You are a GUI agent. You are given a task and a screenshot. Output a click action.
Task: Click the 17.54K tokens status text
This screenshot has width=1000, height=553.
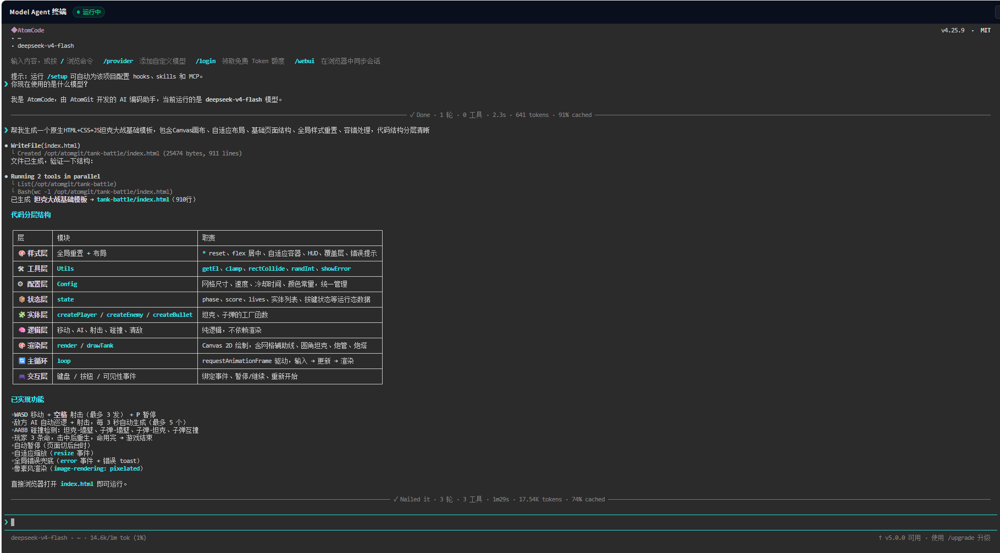pos(540,499)
